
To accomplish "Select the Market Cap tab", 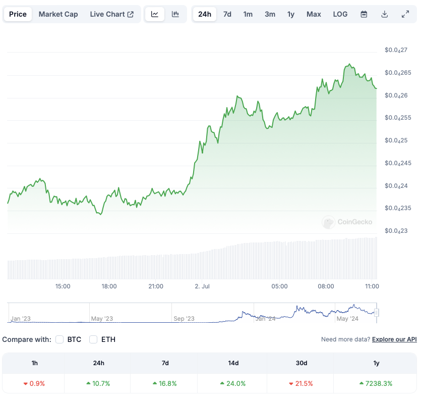I will tap(58, 14).
